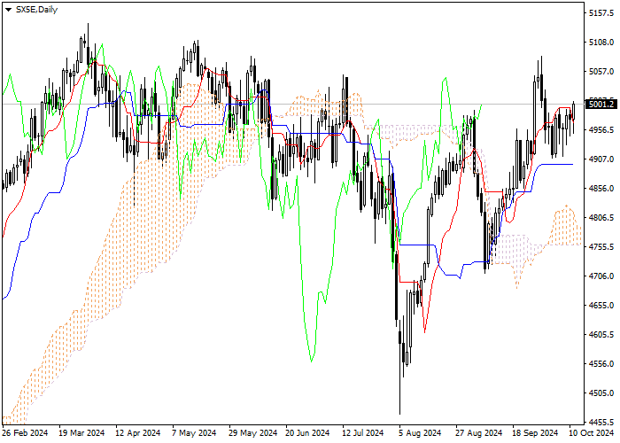Screen dimensions: 620x443
Task: Click the 5108.0 price axis label
Action: point(601,43)
